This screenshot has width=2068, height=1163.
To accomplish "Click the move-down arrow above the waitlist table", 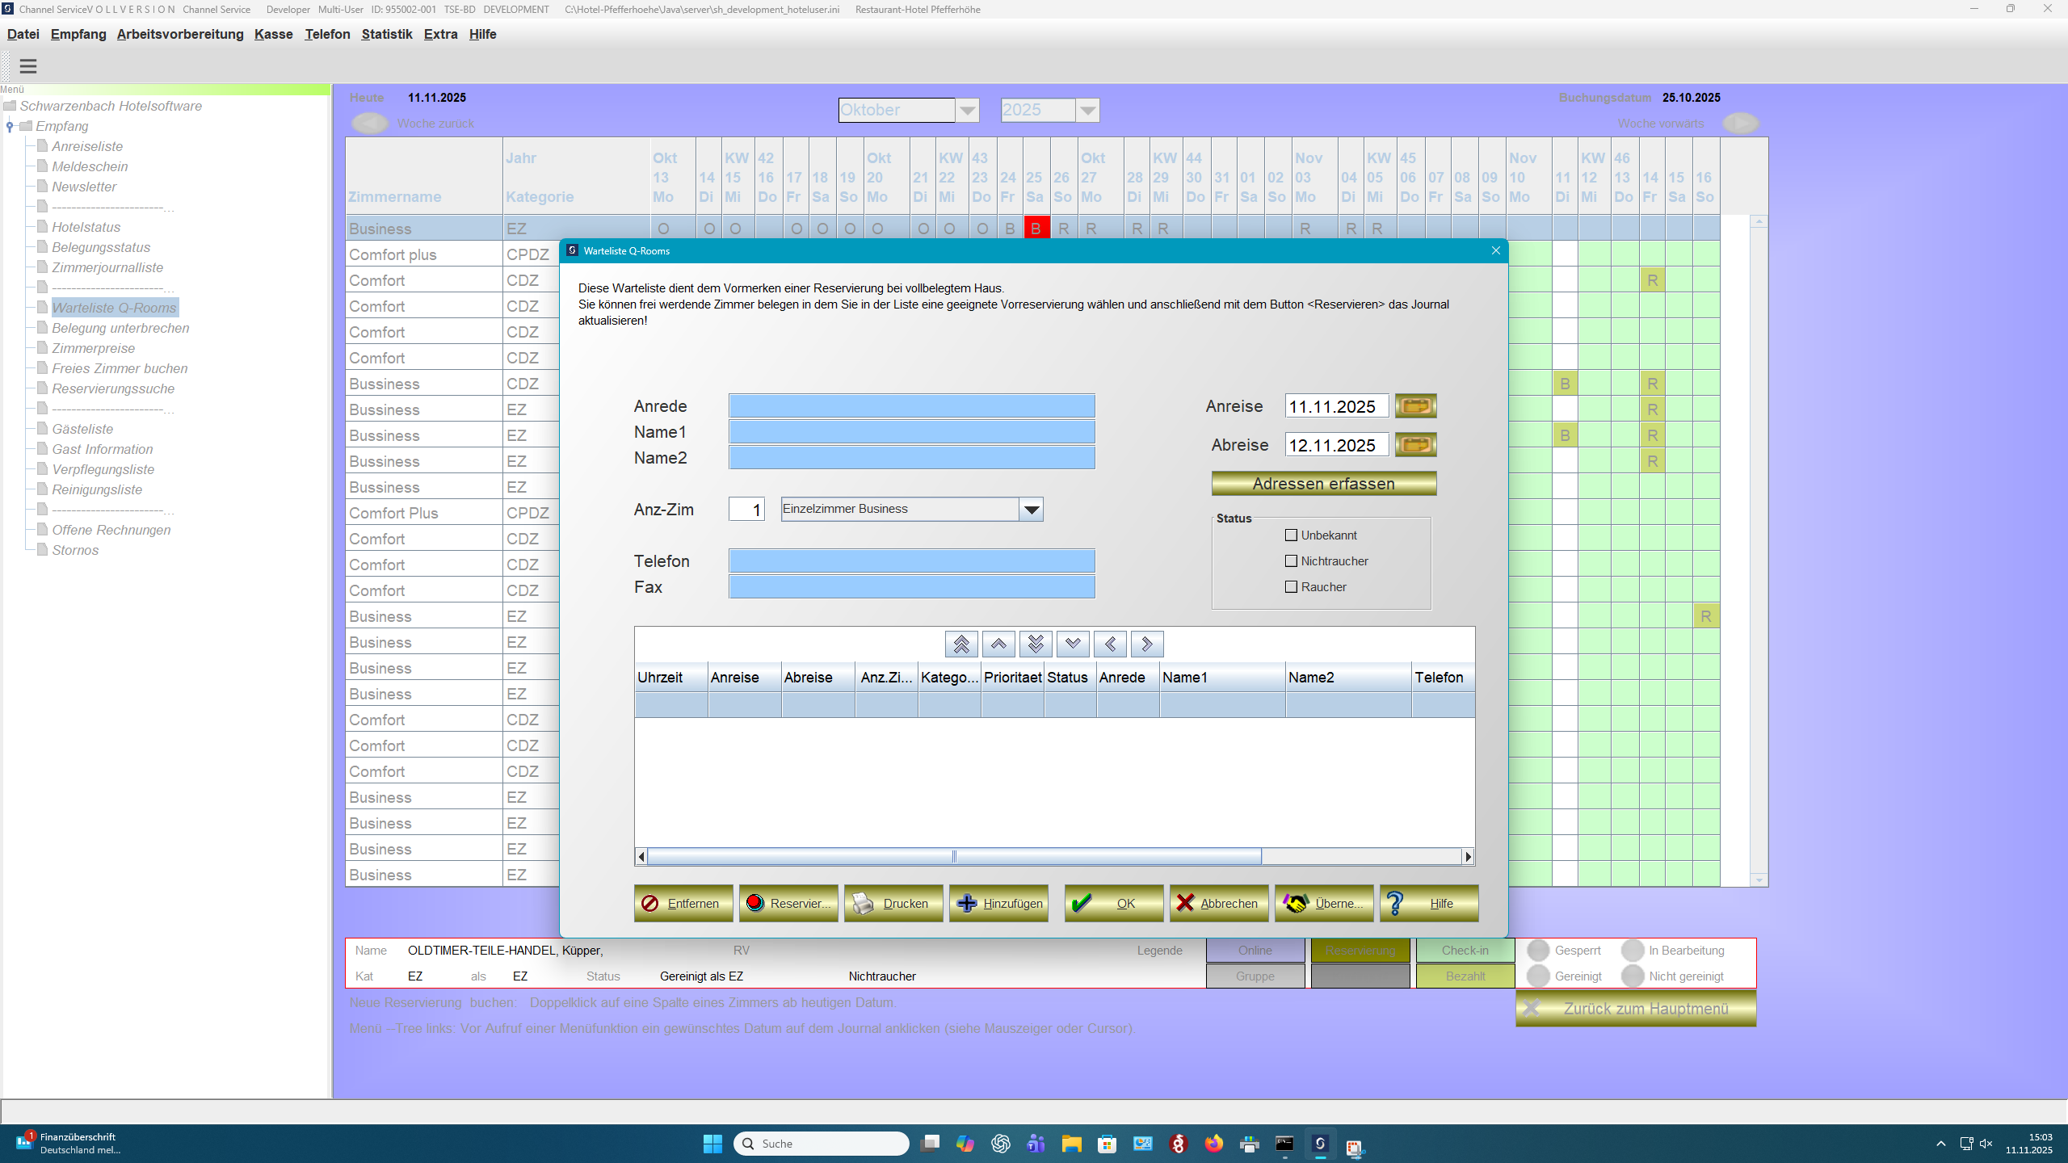I will [1072, 644].
